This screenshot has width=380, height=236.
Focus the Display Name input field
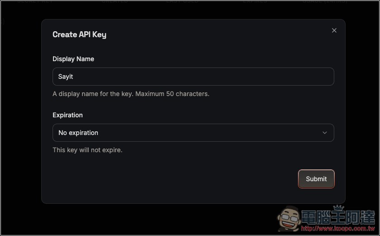193,77
